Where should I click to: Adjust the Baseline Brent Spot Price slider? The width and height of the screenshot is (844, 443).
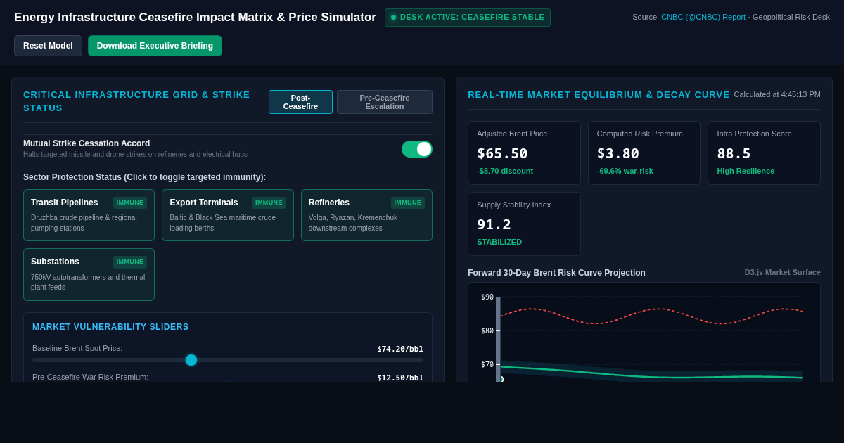click(228, 360)
